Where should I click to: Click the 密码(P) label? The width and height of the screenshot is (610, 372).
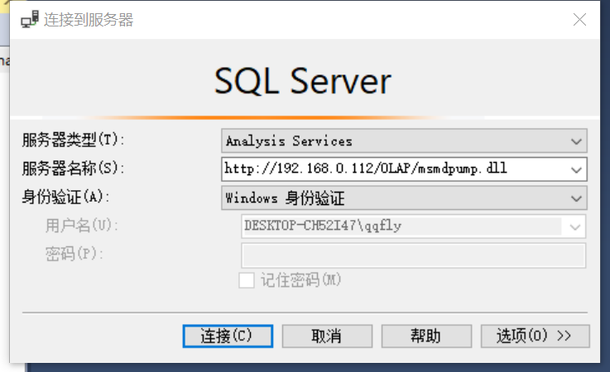click(x=74, y=254)
